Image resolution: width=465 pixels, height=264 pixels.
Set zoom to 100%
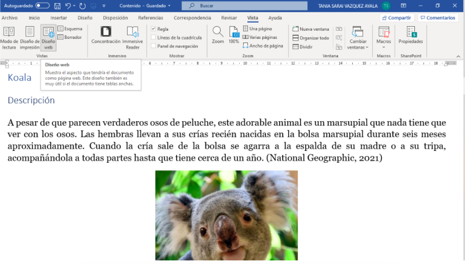point(234,35)
